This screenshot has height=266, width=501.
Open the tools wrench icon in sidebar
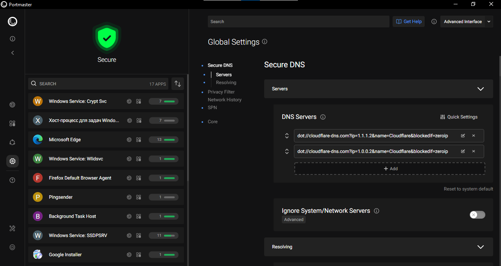13,228
